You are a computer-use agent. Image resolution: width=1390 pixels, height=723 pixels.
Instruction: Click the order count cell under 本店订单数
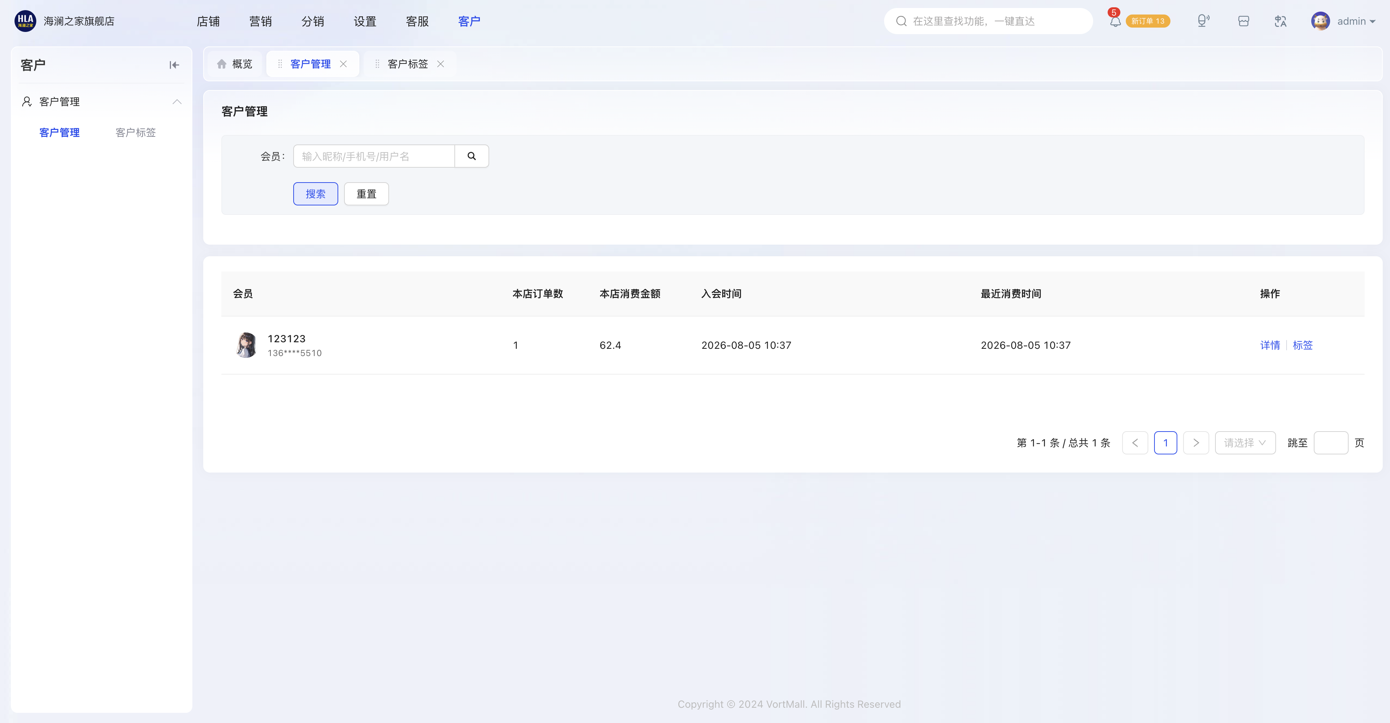pyautogui.click(x=515, y=345)
